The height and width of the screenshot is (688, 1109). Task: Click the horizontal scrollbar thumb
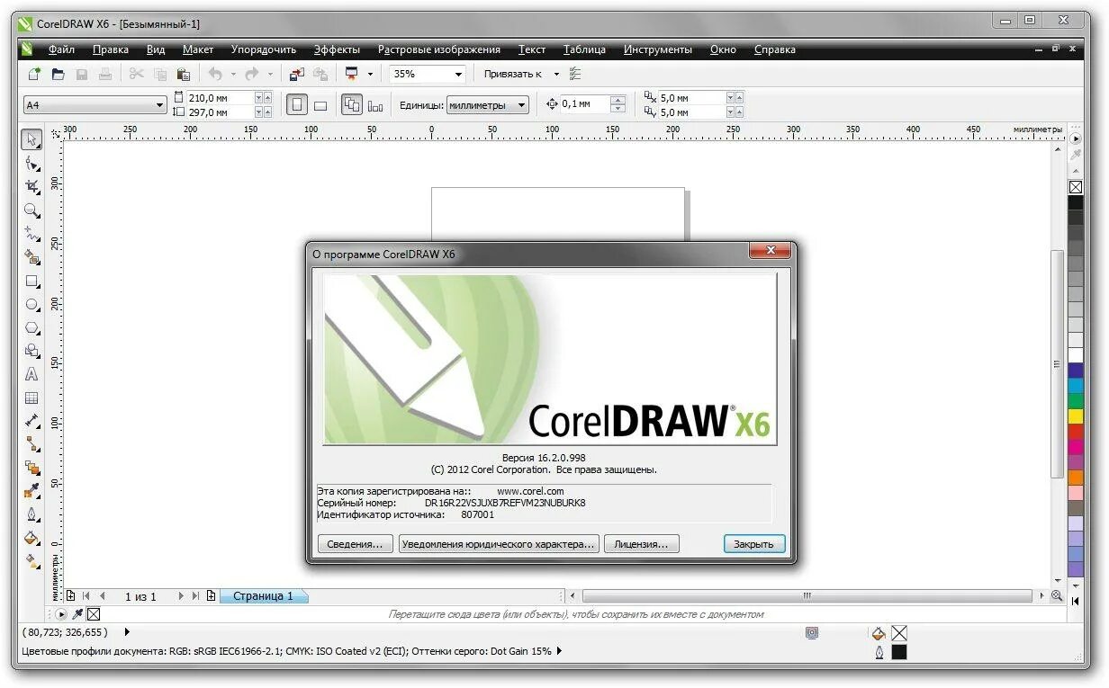pyautogui.click(x=807, y=595)
